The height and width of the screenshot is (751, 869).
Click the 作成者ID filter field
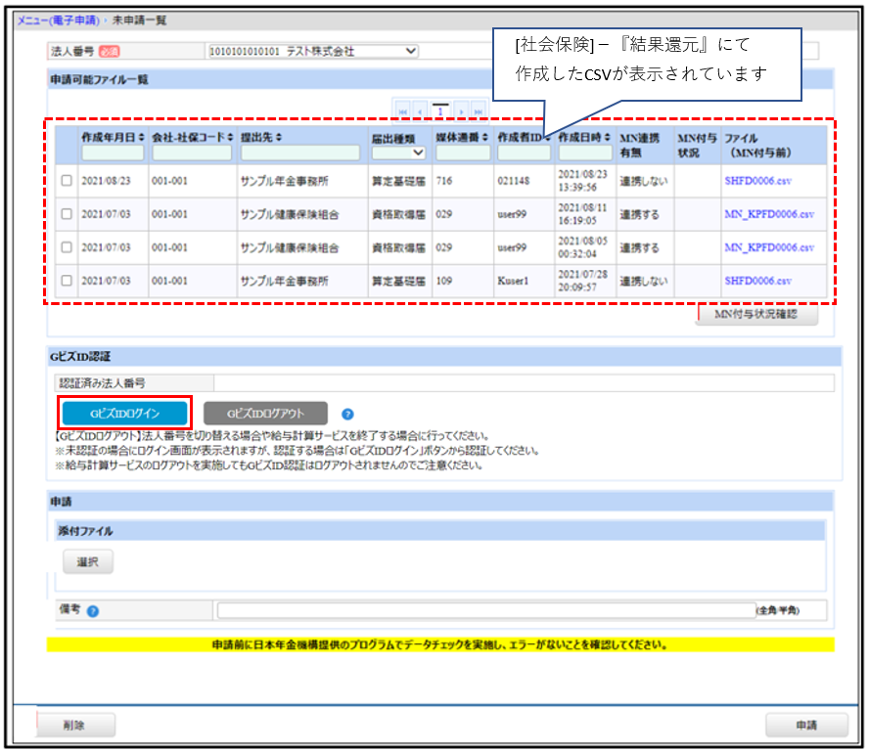524,153
